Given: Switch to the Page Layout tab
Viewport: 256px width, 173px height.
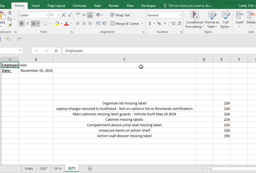Looking at the screenshot, I should (x=56, y=6).
